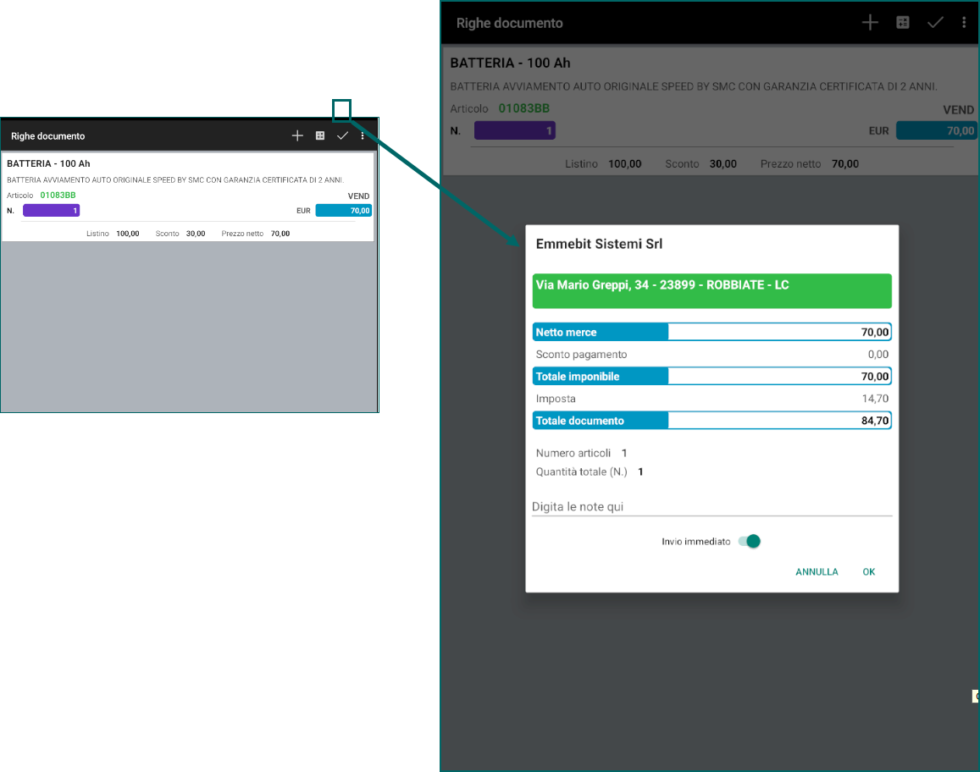Click the Quantità totale (N.) label
Screen dimensions: 980x772
click(581, 471)
